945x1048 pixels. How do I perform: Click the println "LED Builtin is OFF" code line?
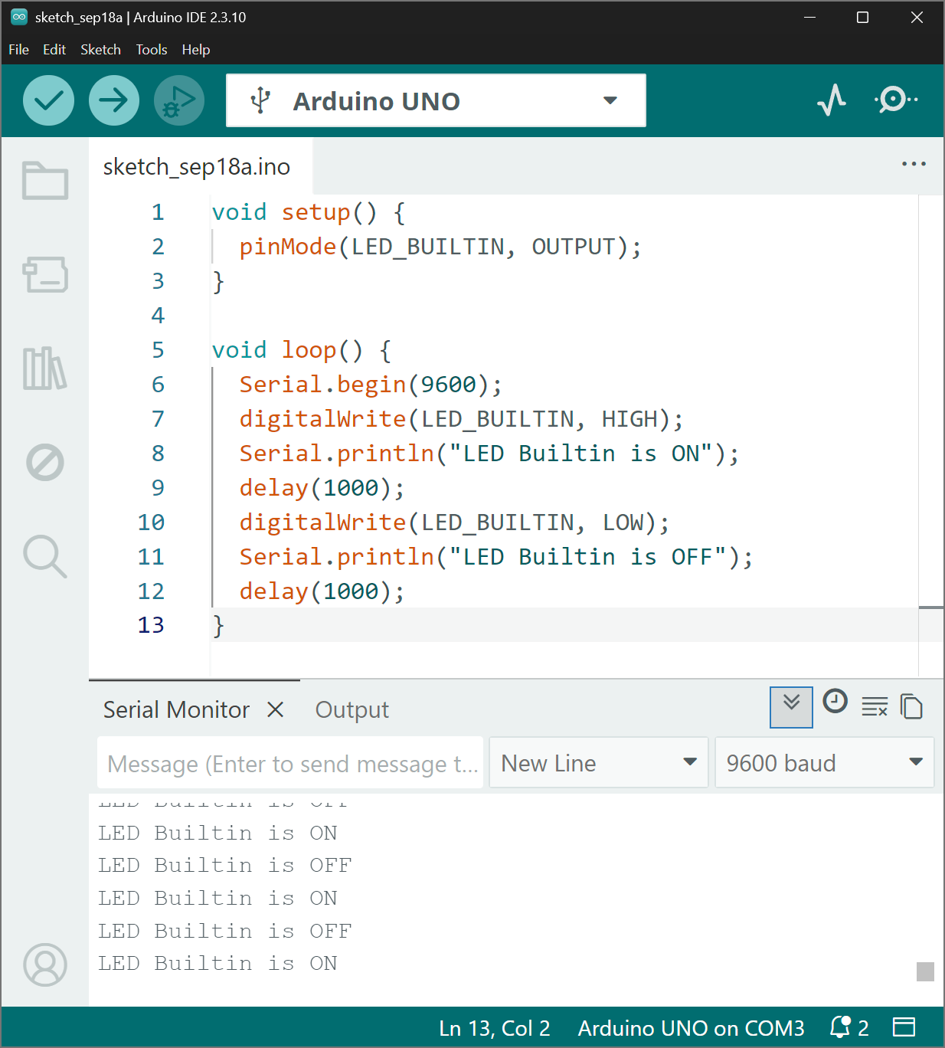pos(496,557)
